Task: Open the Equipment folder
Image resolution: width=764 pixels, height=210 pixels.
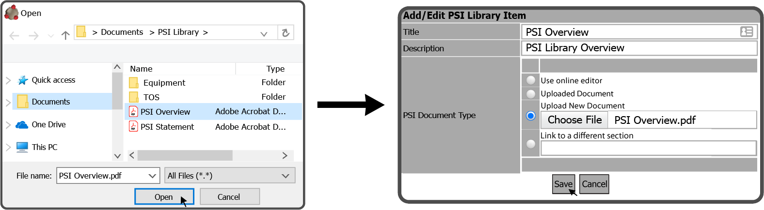Action: [x=164, y=83]
